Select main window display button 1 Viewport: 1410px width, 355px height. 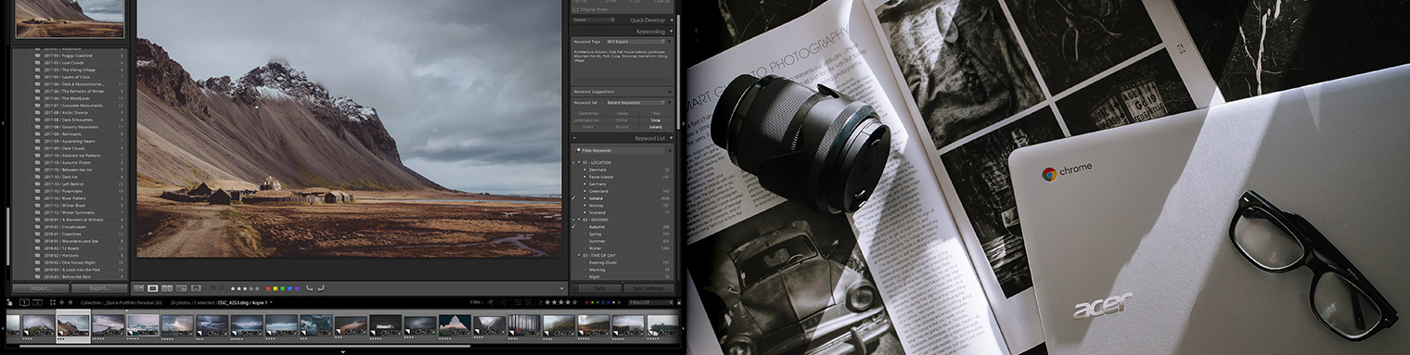click(24, 302)
